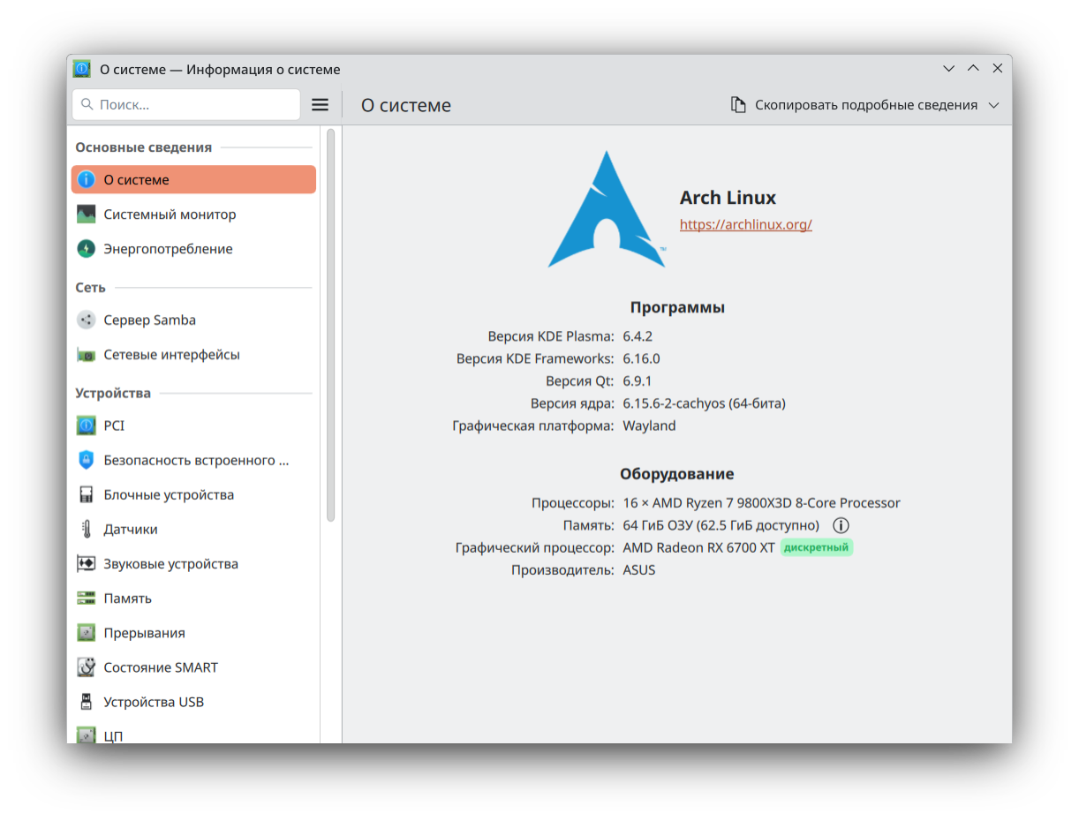Click the Системный монитор graph icon
The height and width of the screenshot is (821, 1079).
pos(86,215)
